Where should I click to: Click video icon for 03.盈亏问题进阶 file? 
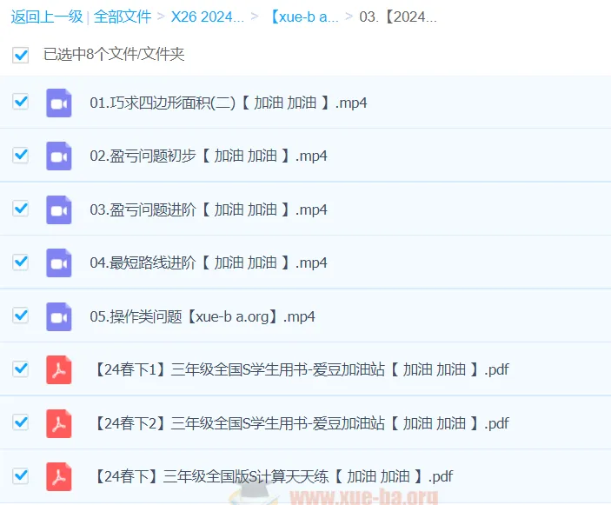coord(58,209)
